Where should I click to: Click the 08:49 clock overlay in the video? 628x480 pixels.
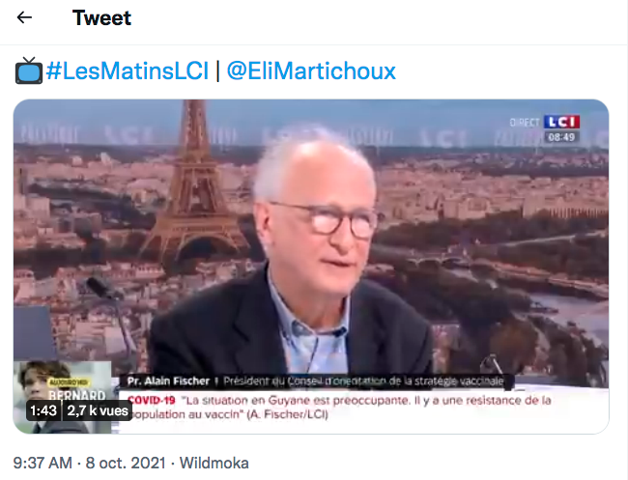tap(561, 137)
